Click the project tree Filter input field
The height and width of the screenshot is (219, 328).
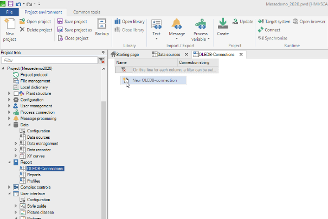click(49, 61)
